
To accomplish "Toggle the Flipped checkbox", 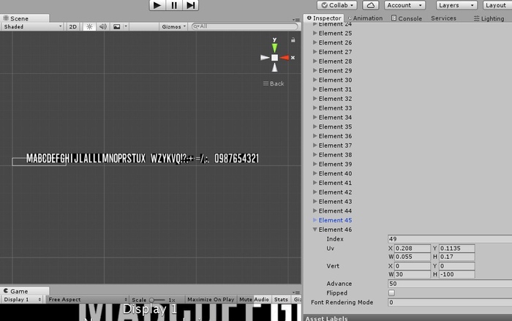I will click(x=391, y=293).
